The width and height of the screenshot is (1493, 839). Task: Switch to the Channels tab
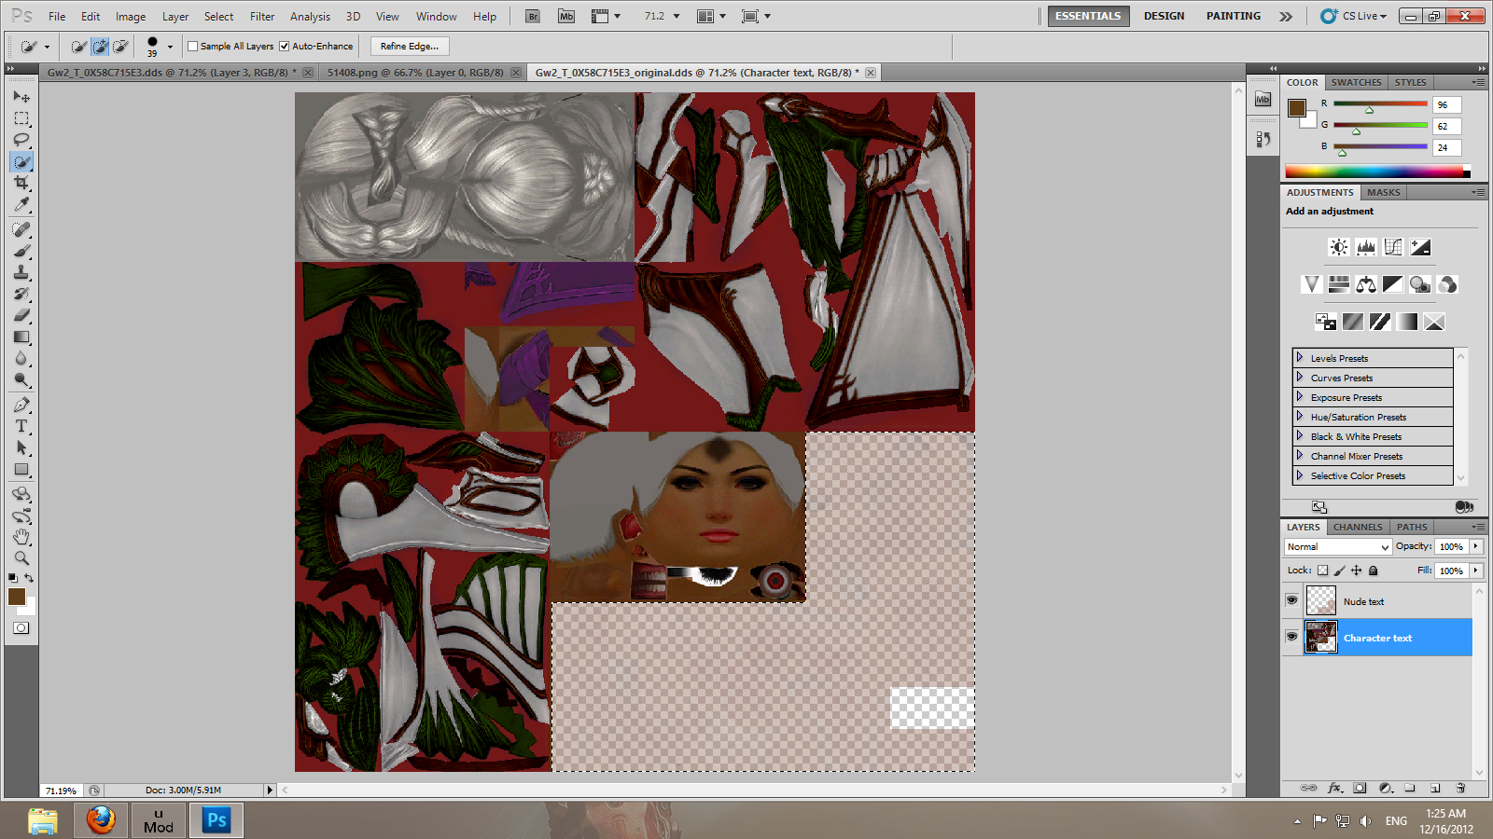[x=1357, y=527]
